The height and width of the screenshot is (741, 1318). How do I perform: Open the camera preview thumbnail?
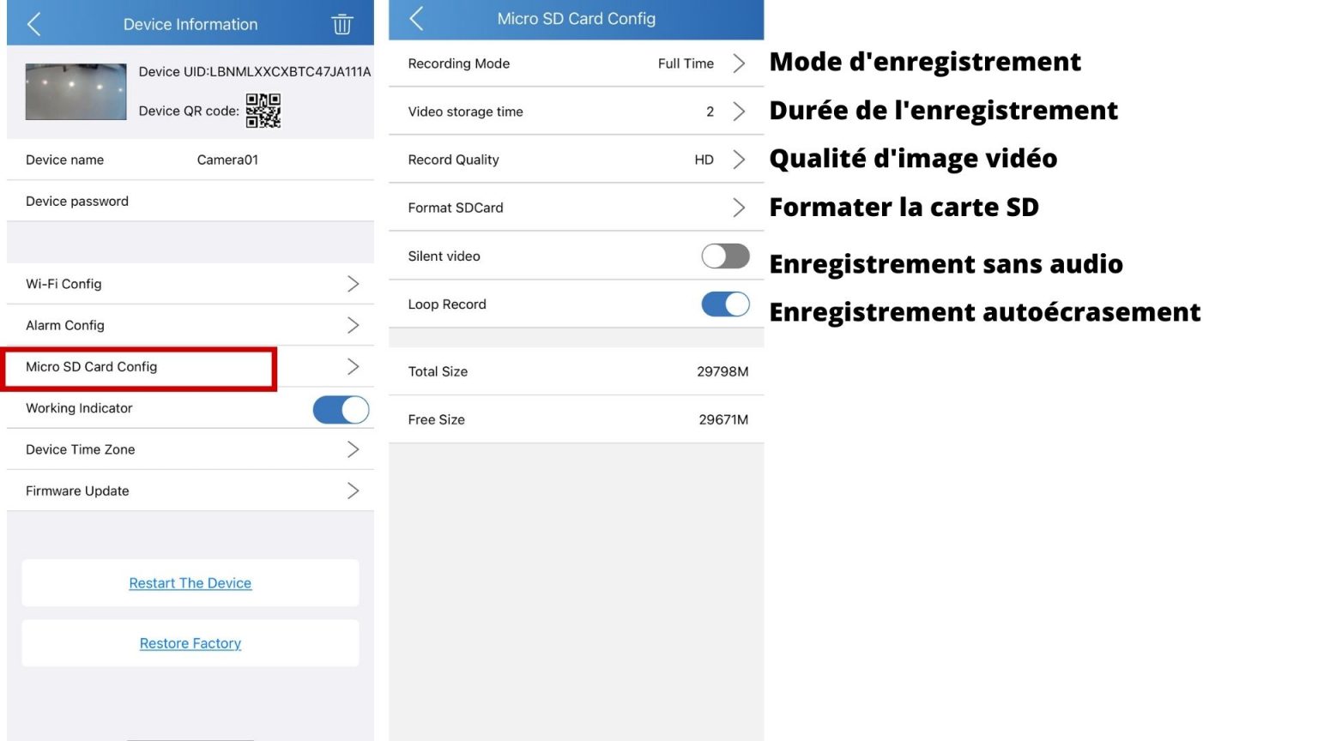pos(76,92)
